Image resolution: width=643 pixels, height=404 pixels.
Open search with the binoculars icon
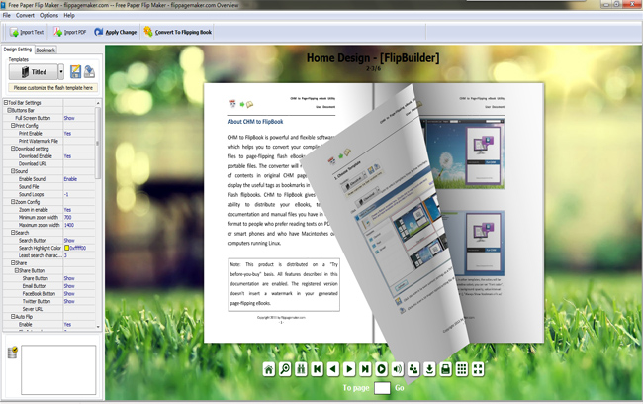(301, 369)
